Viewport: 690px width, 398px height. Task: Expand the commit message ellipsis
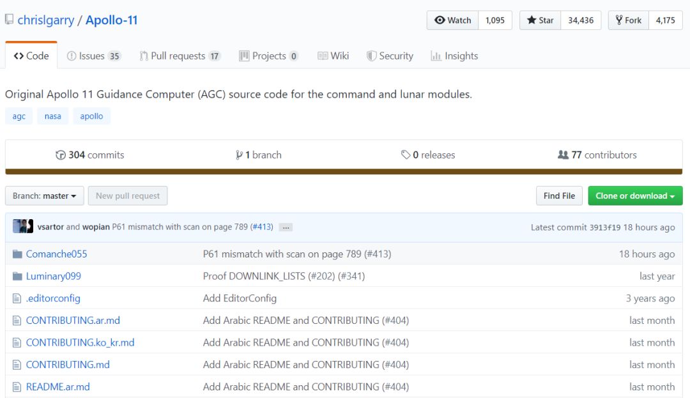tap(286, 227)
